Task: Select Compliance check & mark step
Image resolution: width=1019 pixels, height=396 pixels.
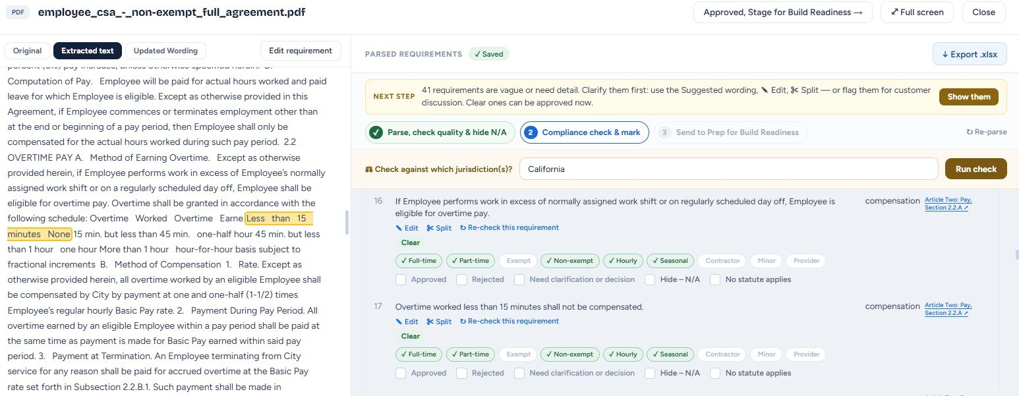Action: (585, 132)
